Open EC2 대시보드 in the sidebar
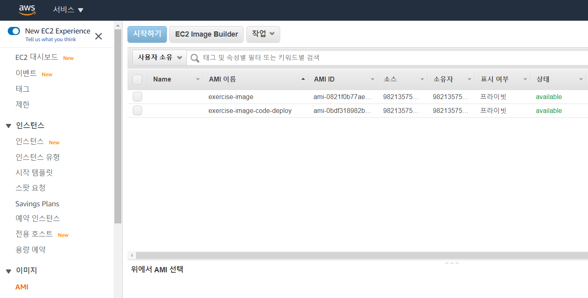The width and height of the screenshot is (588, 298). tap(37, 57)
